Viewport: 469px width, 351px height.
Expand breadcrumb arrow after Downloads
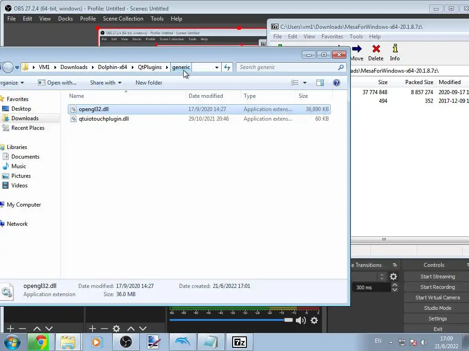[x=93, y=68]
